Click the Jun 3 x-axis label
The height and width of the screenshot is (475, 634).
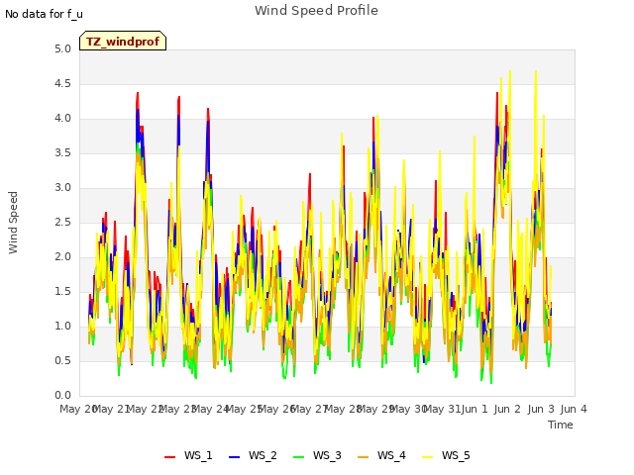[541, 409]
